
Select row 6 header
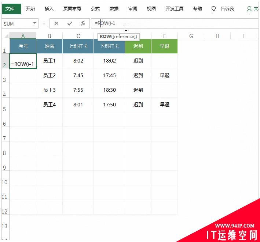tap(6, 120)
